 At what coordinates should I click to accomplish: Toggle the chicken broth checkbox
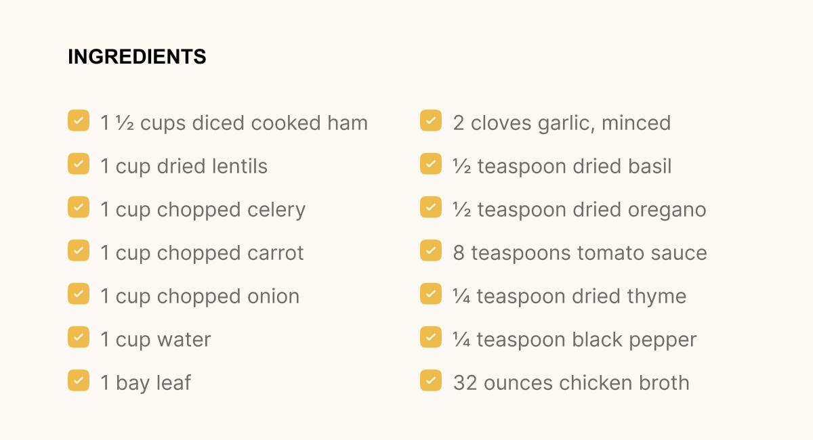[431, 380]
